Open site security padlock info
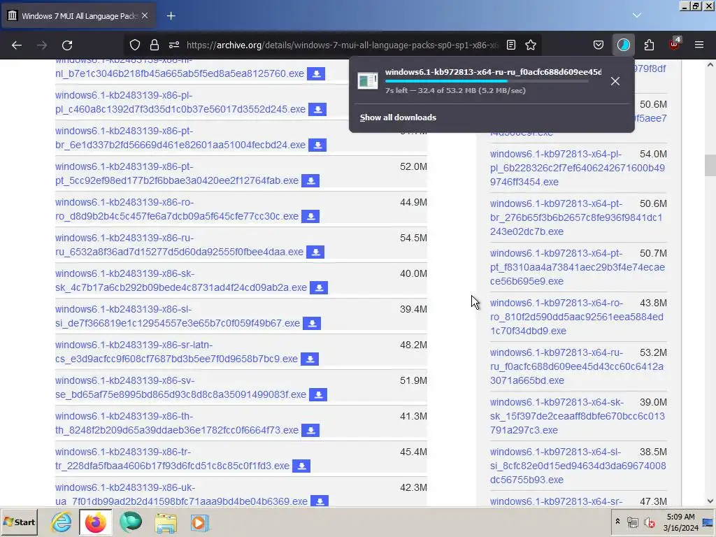This screenshot has width=716, height=537. tap(155, 45)
